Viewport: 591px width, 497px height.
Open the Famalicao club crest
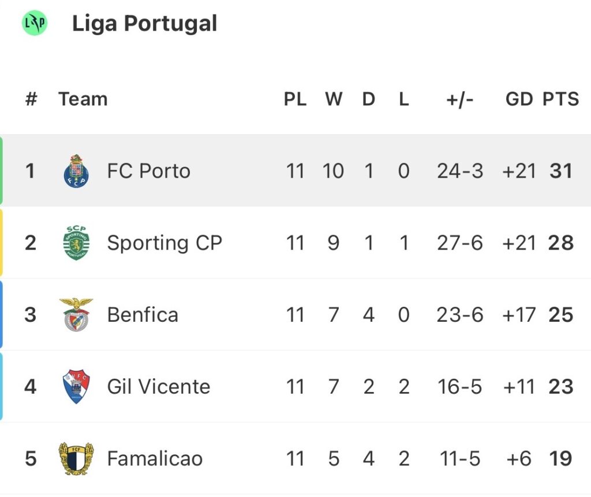pyautogui.click(x=76, y=458)
